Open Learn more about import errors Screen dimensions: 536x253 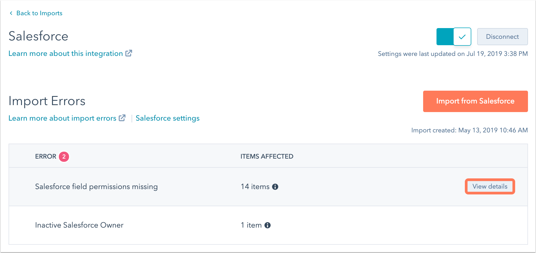pos(62,118)
